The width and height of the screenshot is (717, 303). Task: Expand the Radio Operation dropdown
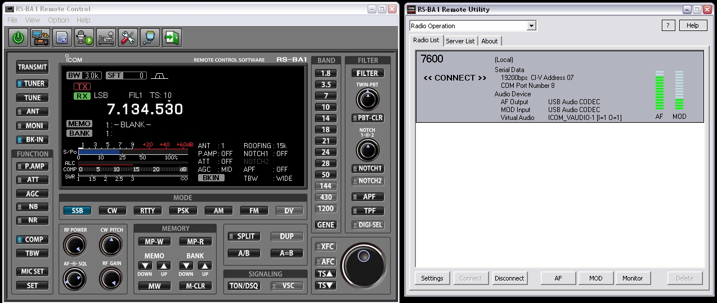(531, 26)
